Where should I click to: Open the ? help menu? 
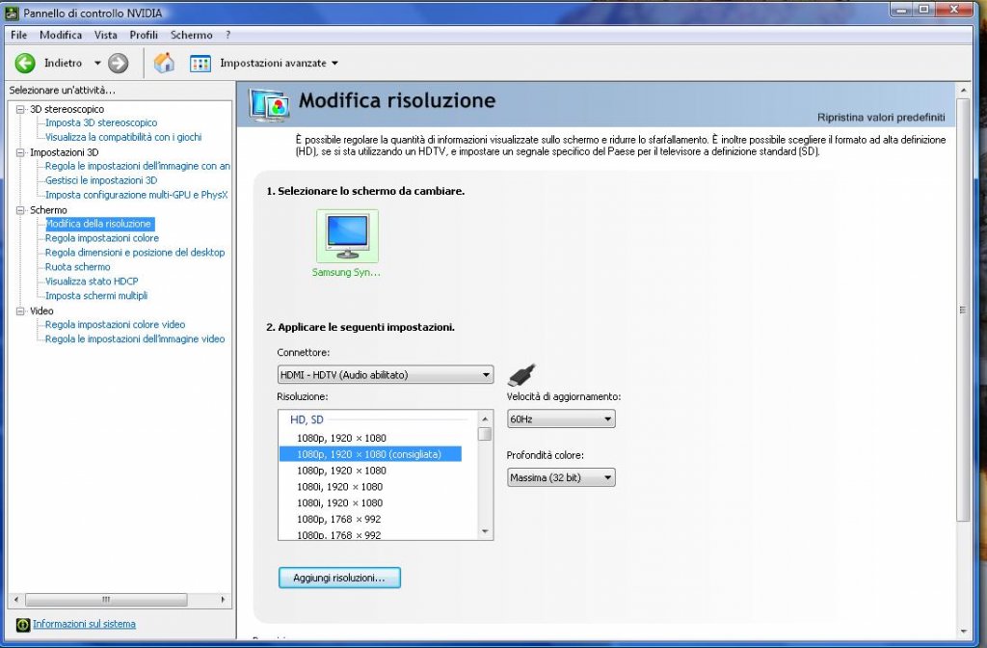click(x=227, y=36)
